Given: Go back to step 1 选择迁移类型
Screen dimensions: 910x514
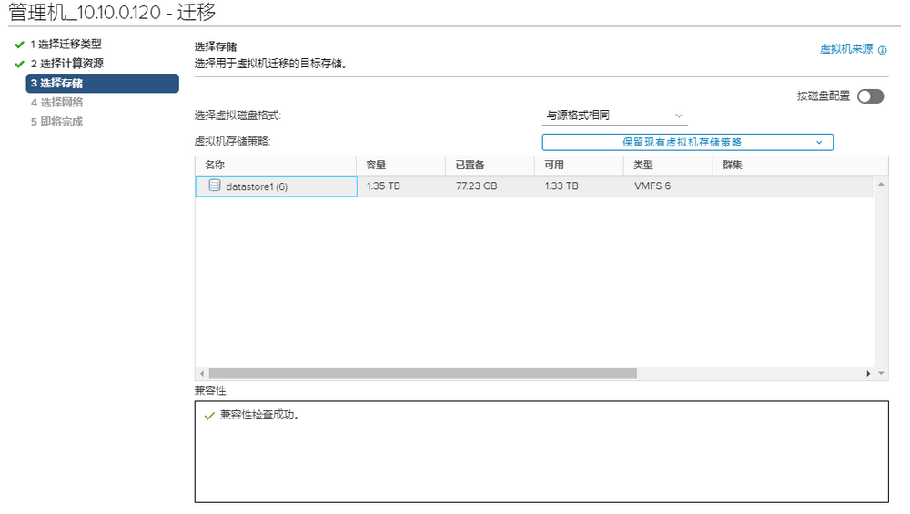Looking at the screenshot, I should [66, 45].
